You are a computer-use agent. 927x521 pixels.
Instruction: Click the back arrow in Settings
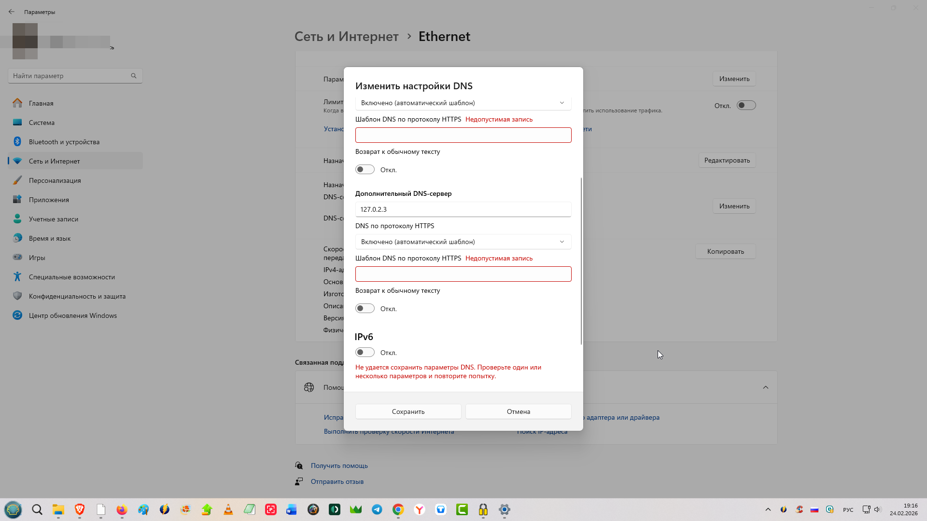pyautogui.click(x=12, y=12)
